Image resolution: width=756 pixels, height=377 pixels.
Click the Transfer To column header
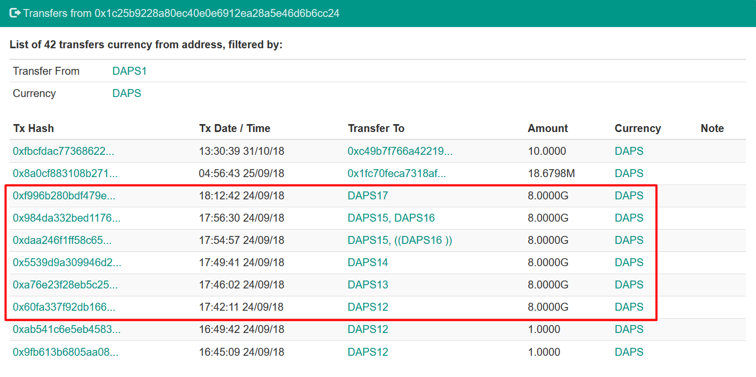click(x=376, y=128)
